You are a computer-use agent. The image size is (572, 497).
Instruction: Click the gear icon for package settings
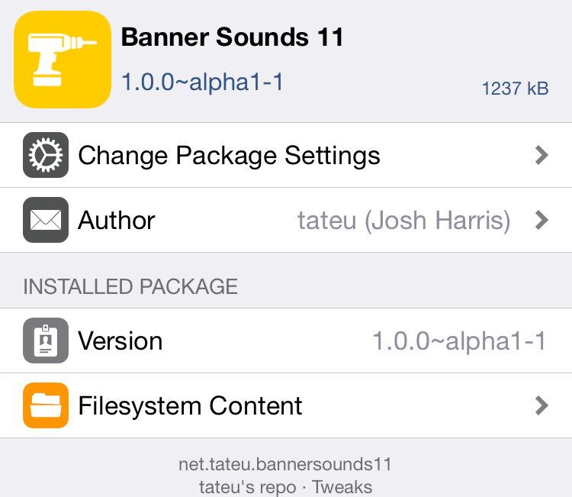pyautogui.click(x=46, y=156)
